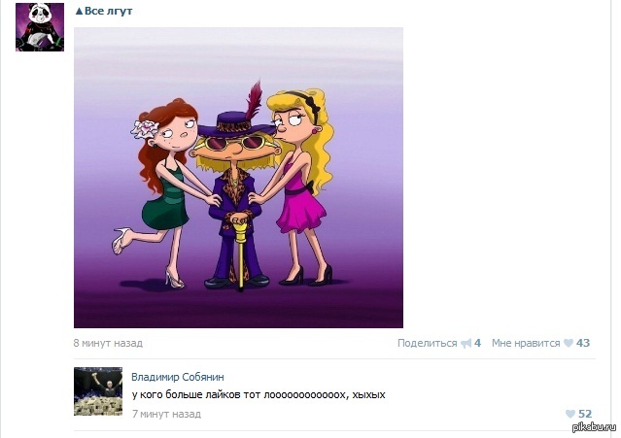This screenshot has width=621, height=438.
Task: Click the pikabu.ru watermark
Action: click(x=594, y=427)
